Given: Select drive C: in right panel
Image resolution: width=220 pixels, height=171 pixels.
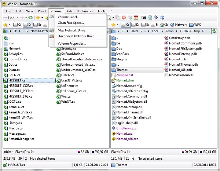Looking at the screenshot, I should pyautogui.click(x=125, y=25).
